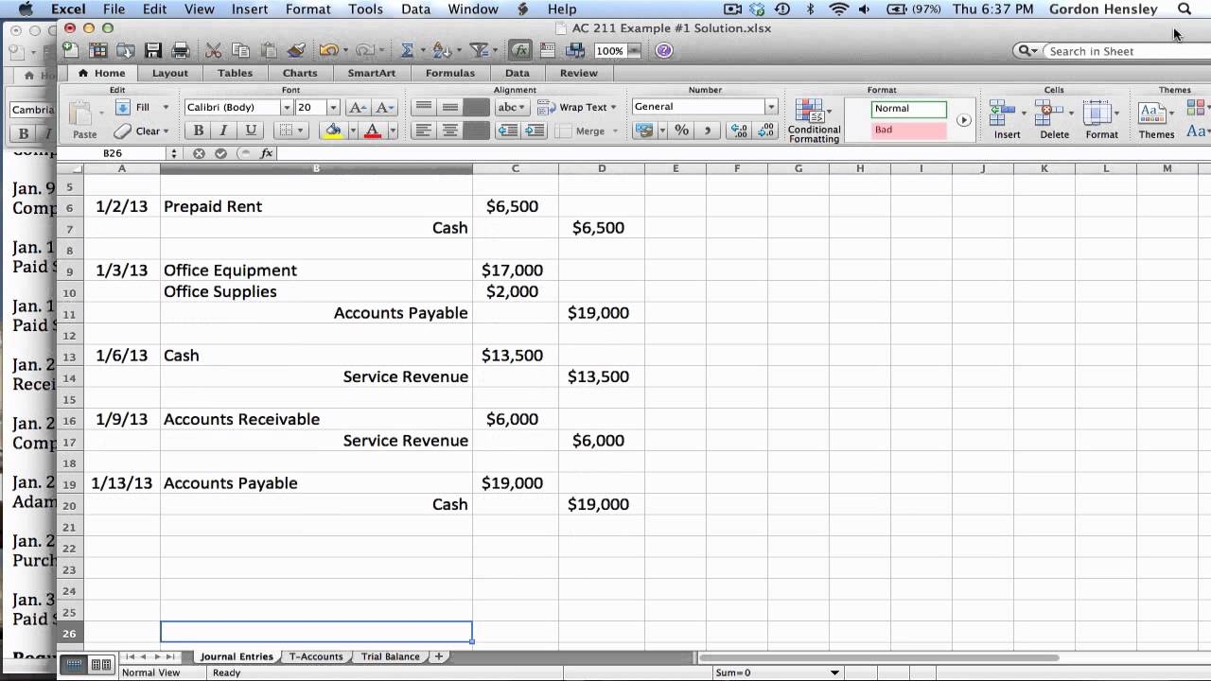Open the General number format dropdown
The height and width of the screenshot is (681, 1211).
pyautogui.click(x=771, y=107)
